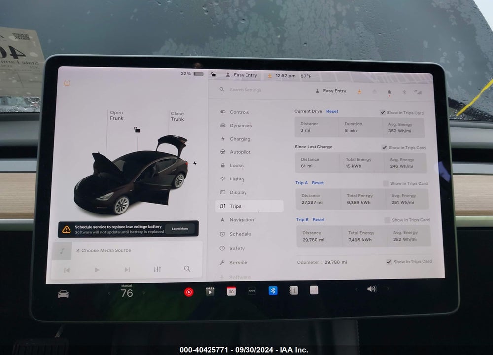
Task: Toggle Since Last Charge Show in Trips Card
Action: pyautogui.click(x=384, y=147)
